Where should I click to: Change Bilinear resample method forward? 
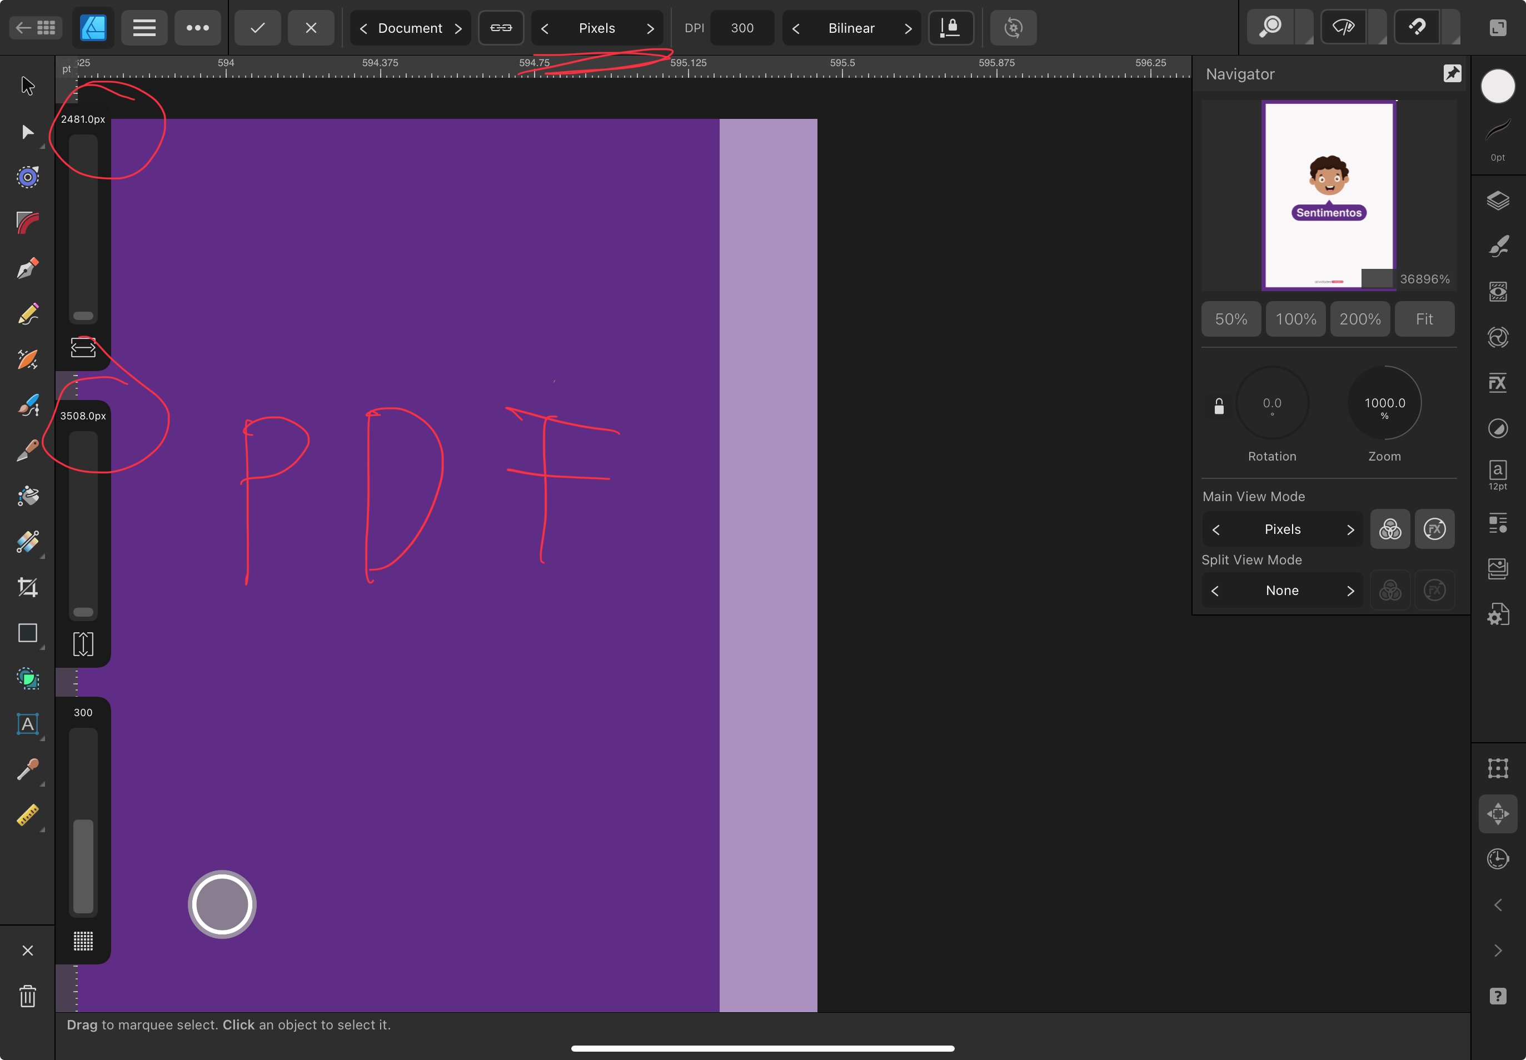click(907, 28)
